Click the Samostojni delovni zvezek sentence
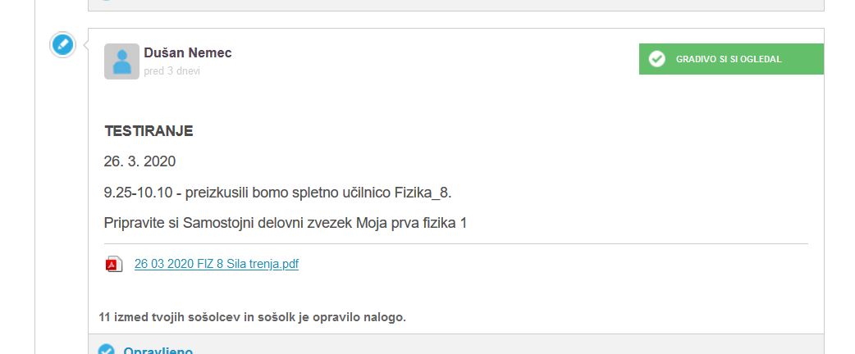Viewport: 855px width, 354px height. click(286, 223)
